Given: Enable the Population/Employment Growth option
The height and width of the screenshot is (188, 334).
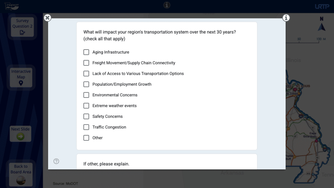Looking at the screenshot, I should point(86,84).
